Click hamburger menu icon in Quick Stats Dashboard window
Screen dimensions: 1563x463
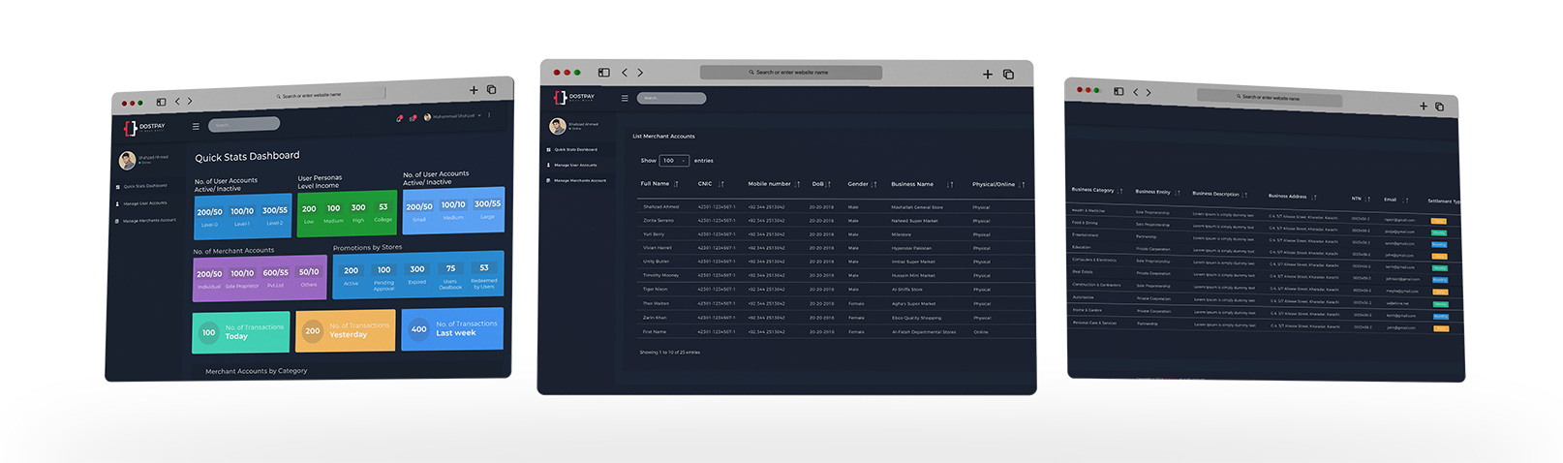pyautogui.click(x=196, y=126)
